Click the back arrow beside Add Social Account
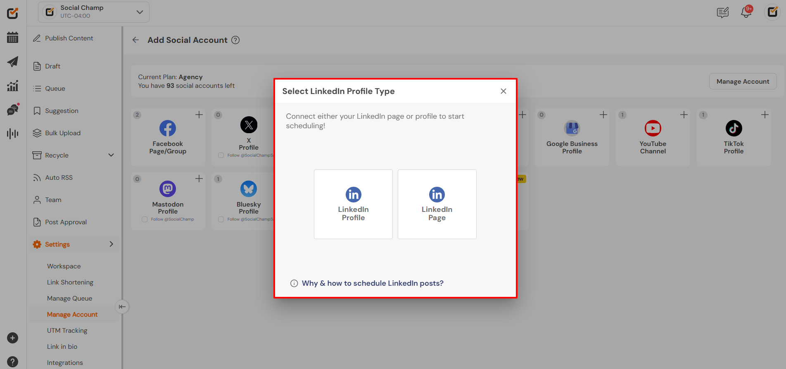The image size is (786, 369). (x=135, y=40)
